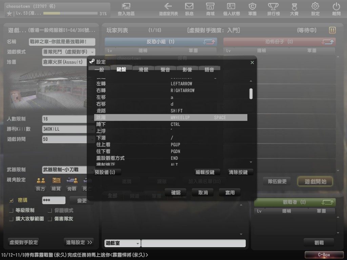
Task: Enable the 等級限制 checkbox
Action: [11, 211]
